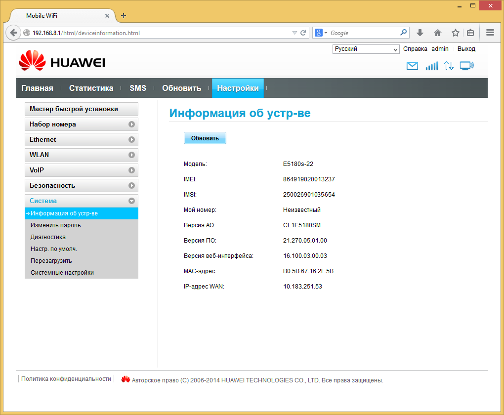Open Системные настройки
Image resolution: width=504 pixels, height=415 pixels.
coord(62,273)
